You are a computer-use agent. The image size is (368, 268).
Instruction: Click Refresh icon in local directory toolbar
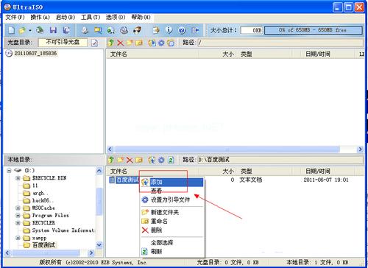click(171, 160)
